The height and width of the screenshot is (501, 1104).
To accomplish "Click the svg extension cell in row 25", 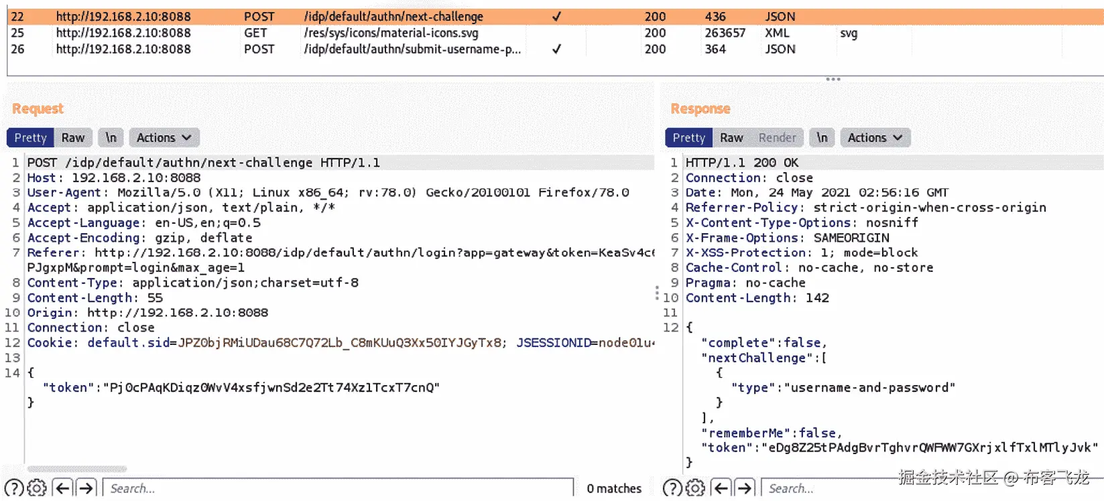I will pyautogui.click(x=849, y=33).
